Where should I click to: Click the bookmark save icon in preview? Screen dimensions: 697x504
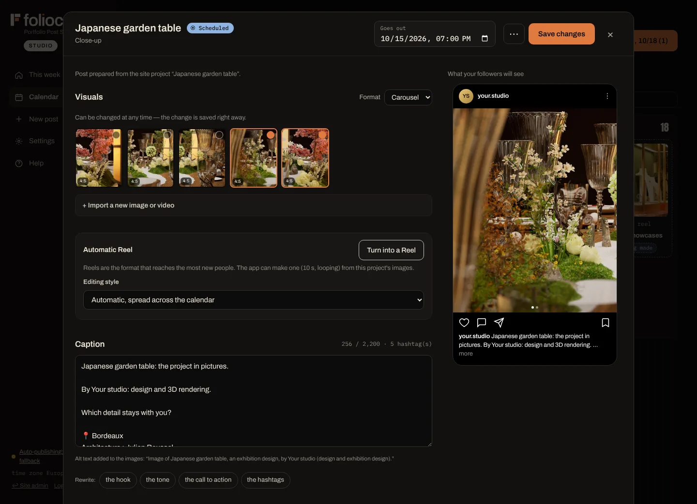(606, 323)
